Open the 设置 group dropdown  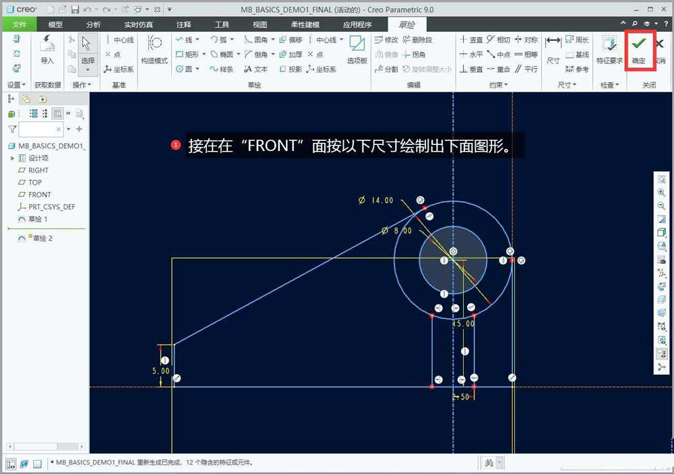(x=16, y=85)
